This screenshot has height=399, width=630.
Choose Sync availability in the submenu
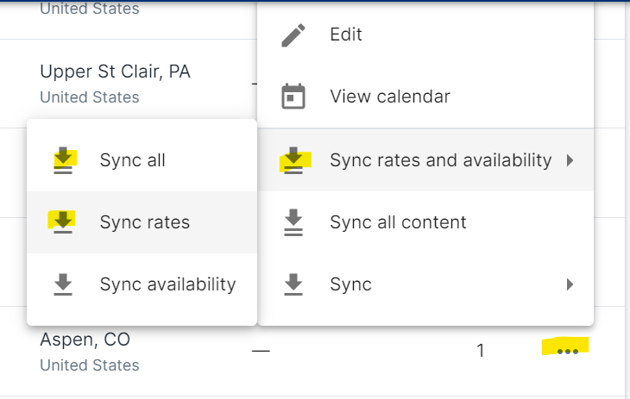(x=142, y=284)
